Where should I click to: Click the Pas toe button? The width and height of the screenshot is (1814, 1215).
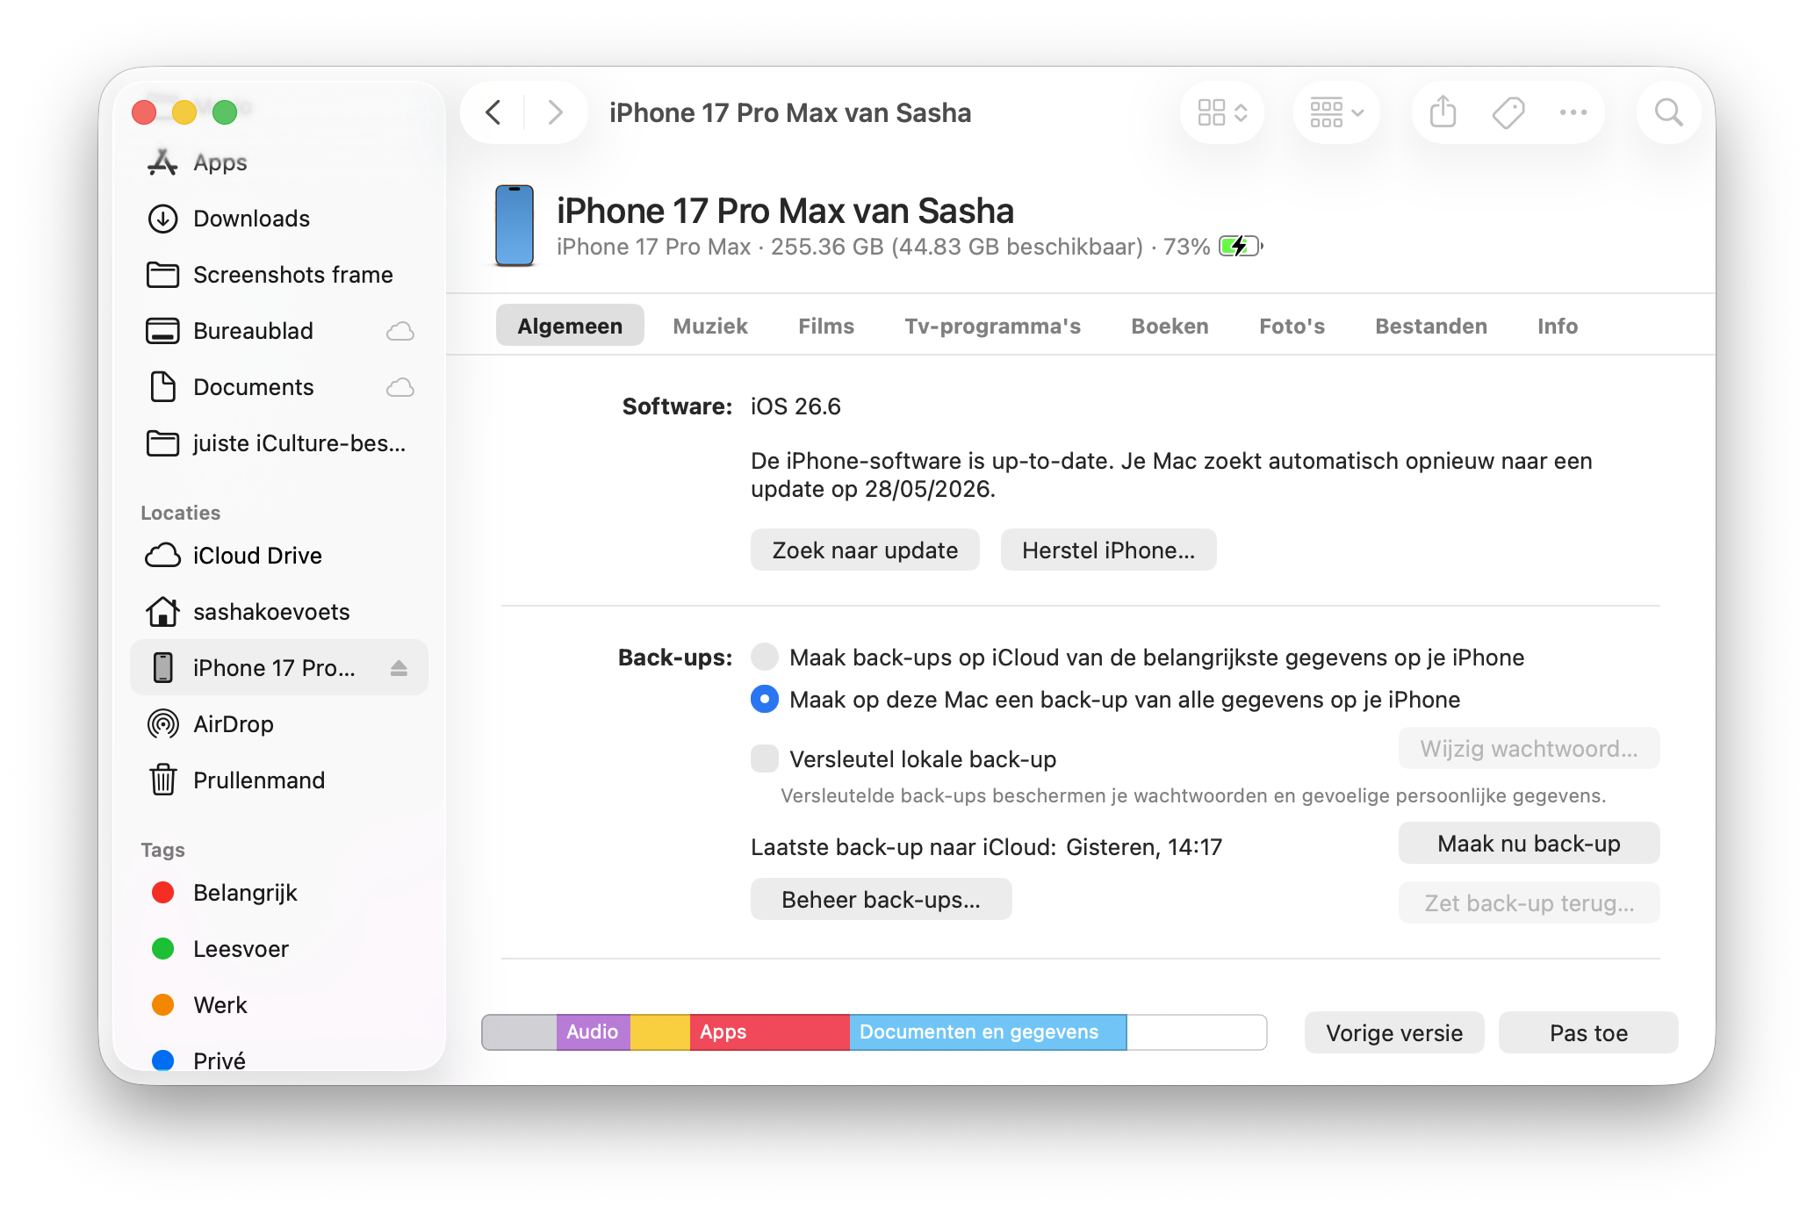coord(1588,1033)
